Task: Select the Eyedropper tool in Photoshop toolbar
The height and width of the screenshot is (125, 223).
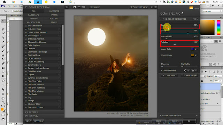Action: 3,42
